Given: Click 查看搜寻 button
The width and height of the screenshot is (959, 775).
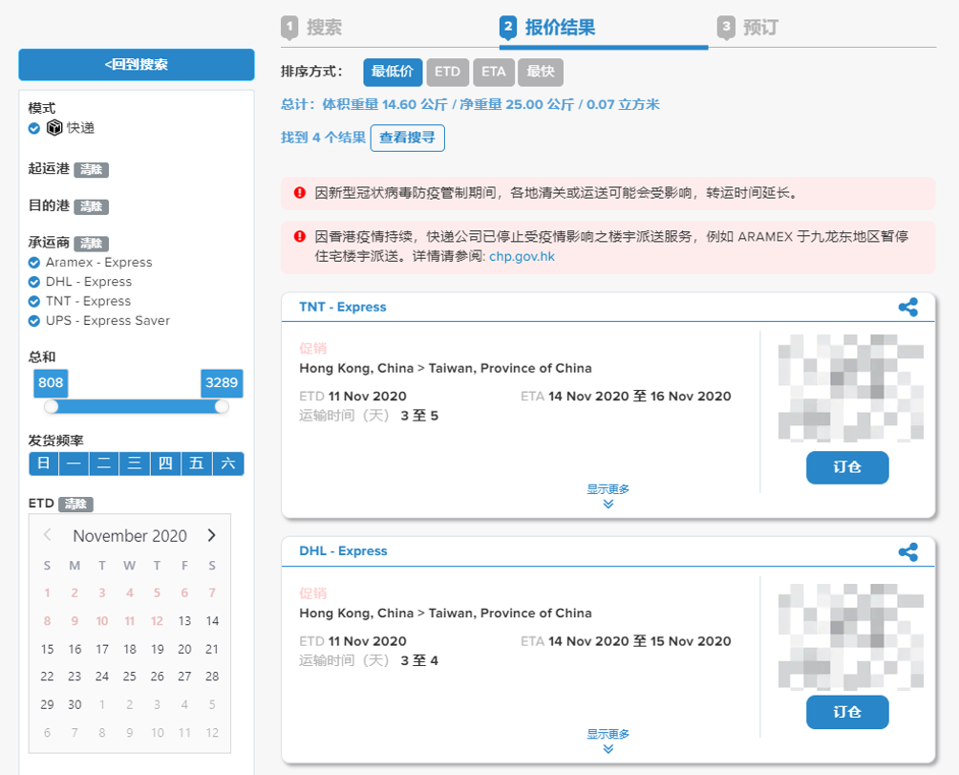Looking at the screenshot, I should [x=407, y=138].
